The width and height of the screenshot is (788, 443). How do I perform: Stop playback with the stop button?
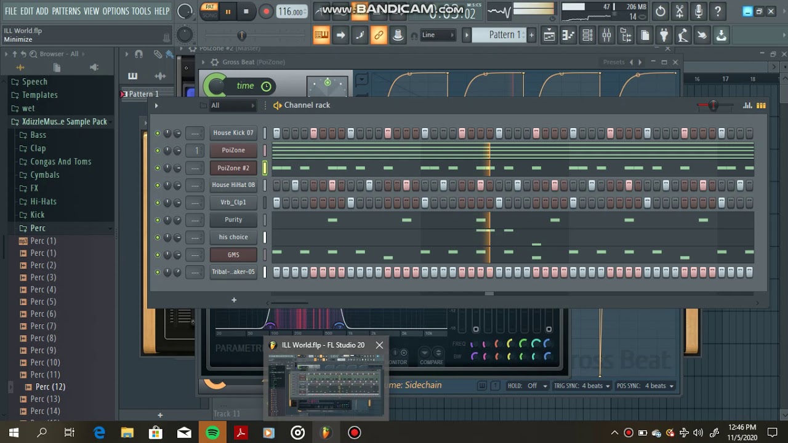246,11
